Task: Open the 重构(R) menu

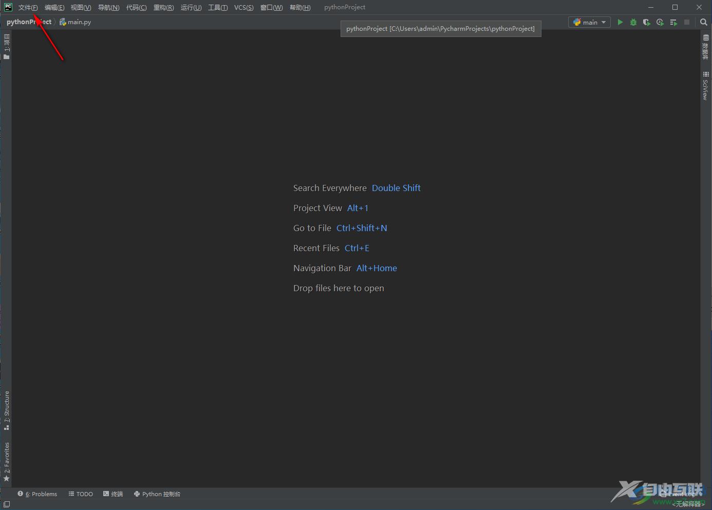Action: [x=163, y=7]
